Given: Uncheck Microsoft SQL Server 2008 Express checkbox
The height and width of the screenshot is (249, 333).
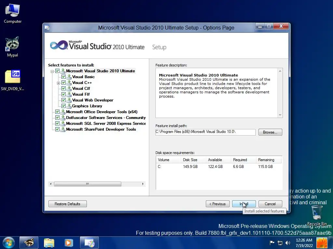Looking at the screenshot, I should [57, 123].
